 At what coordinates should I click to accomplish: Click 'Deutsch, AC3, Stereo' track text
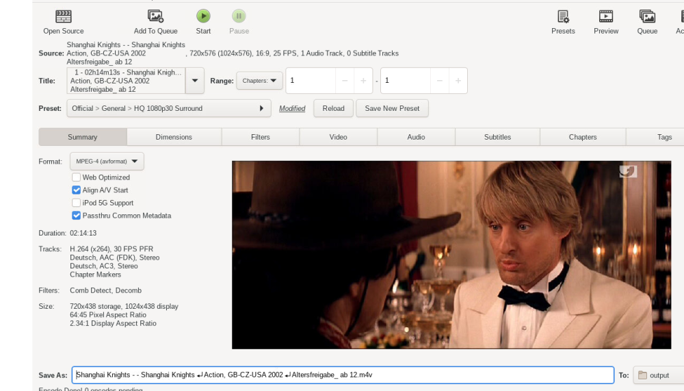pyautogui.click(x=104, y=266)
